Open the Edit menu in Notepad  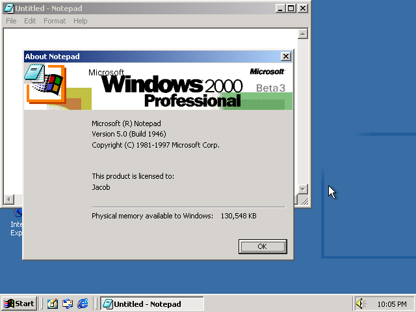[30, 21]
